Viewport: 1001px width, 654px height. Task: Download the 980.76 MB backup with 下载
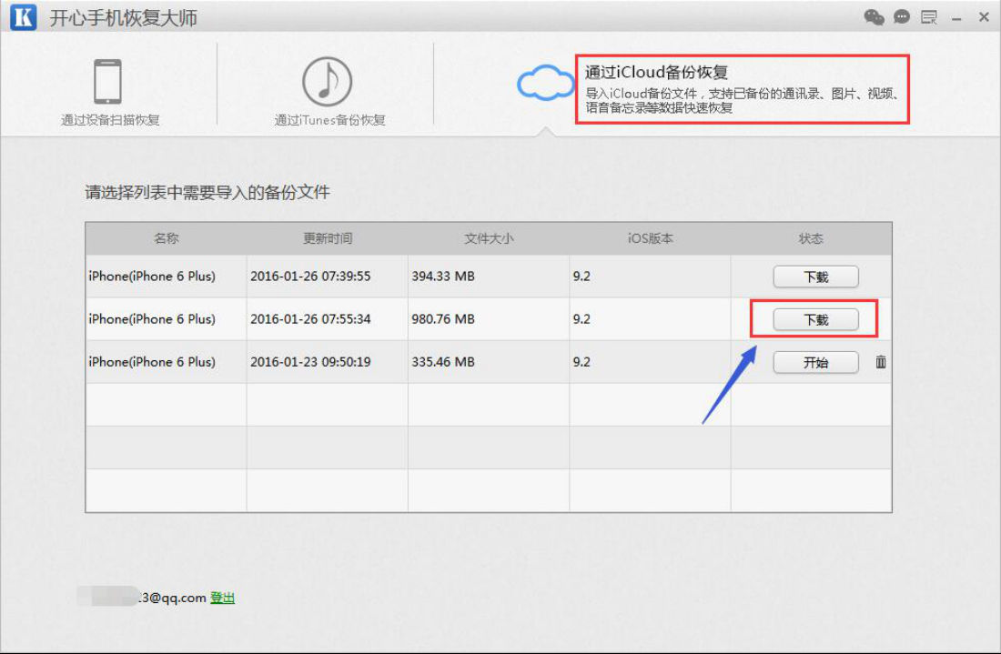(x=816, y=319)
